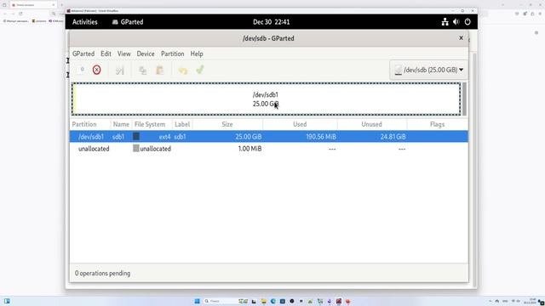Open the GNOME volume speaker icon
The height and width of the screenshot is (306, 545).
pyautogui.click(x=456, y=22)
